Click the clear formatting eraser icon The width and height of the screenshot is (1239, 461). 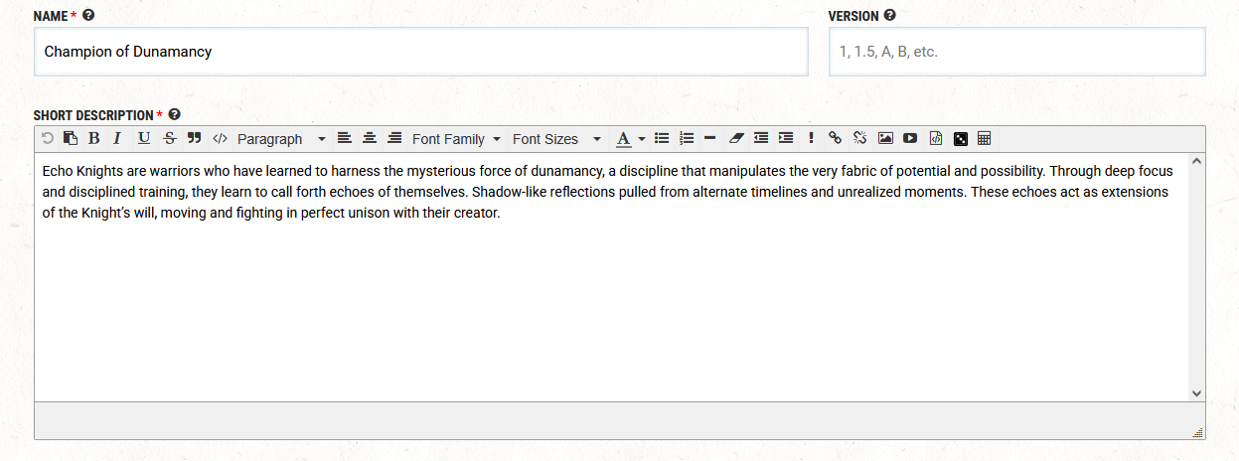735,138
